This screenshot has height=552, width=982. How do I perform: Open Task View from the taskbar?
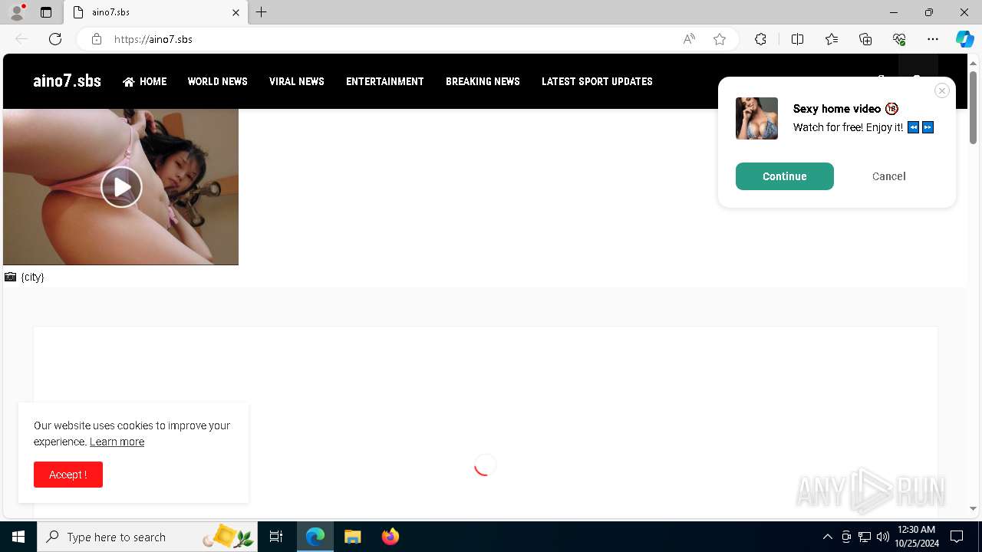click(x=276, y=537)
